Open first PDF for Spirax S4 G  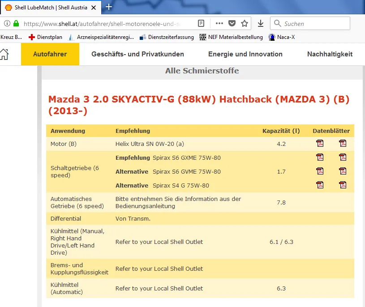[320, 185]
